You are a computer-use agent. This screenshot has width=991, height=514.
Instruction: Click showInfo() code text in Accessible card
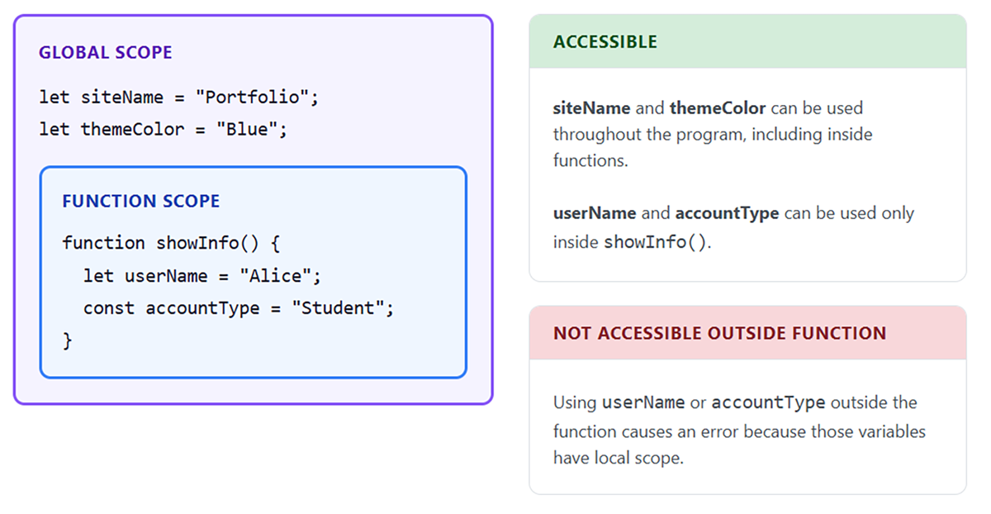point(656,242)
